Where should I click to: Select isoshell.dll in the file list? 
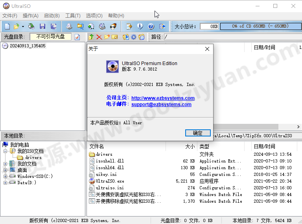point(110,161)
